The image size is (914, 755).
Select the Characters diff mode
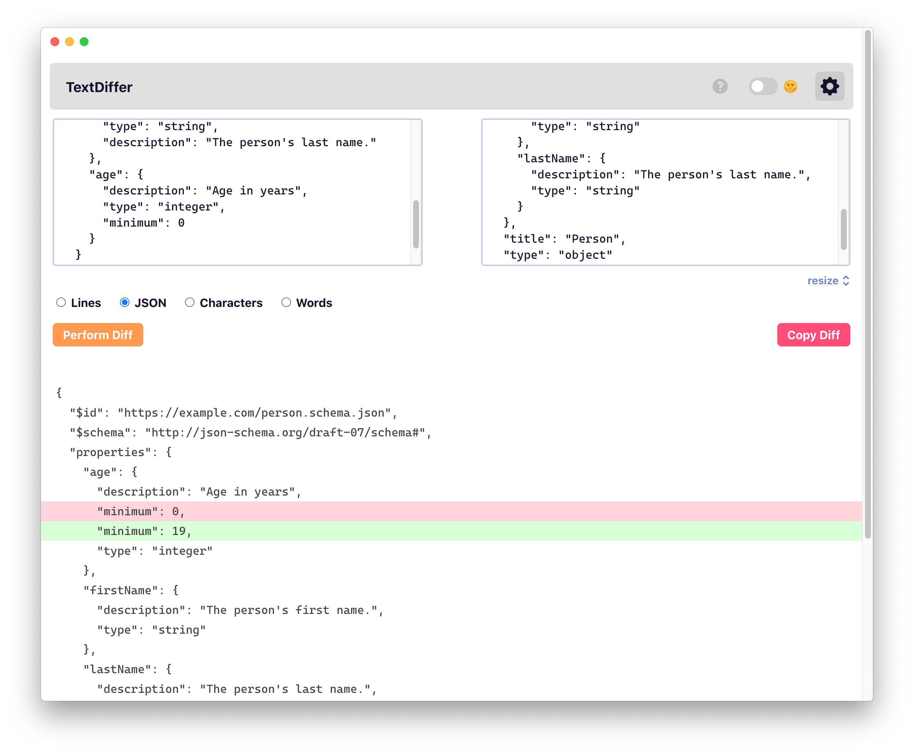[x=190, y=302]
